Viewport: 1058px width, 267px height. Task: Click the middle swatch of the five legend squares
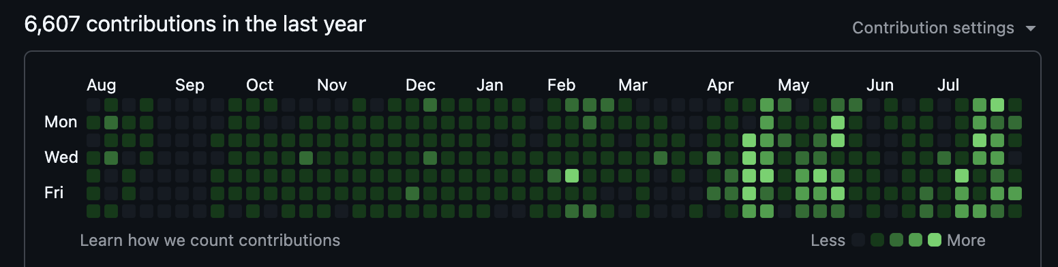tap(896, 240)
